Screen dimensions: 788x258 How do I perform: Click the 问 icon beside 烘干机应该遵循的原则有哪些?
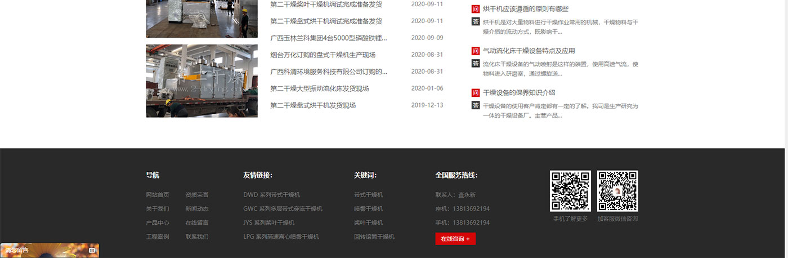pos(476,9)
